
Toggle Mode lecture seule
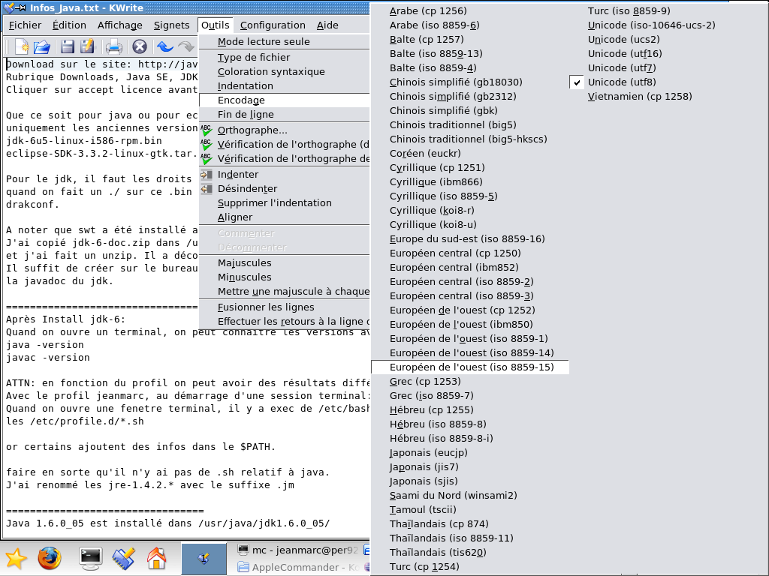pos(285,42)
